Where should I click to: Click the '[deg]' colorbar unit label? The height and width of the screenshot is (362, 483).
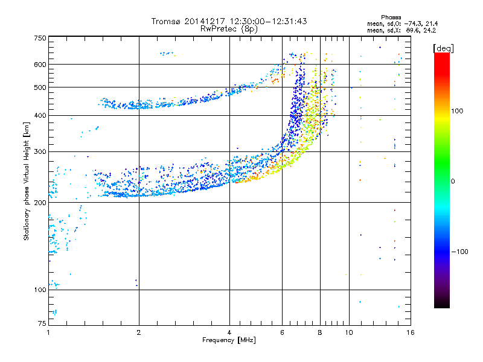click(443, 48)
